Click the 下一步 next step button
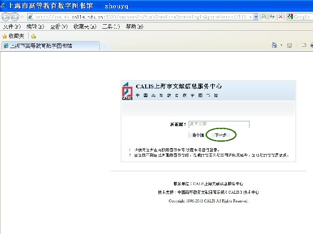The image size is (313, 234). click(x=220, y=135)
